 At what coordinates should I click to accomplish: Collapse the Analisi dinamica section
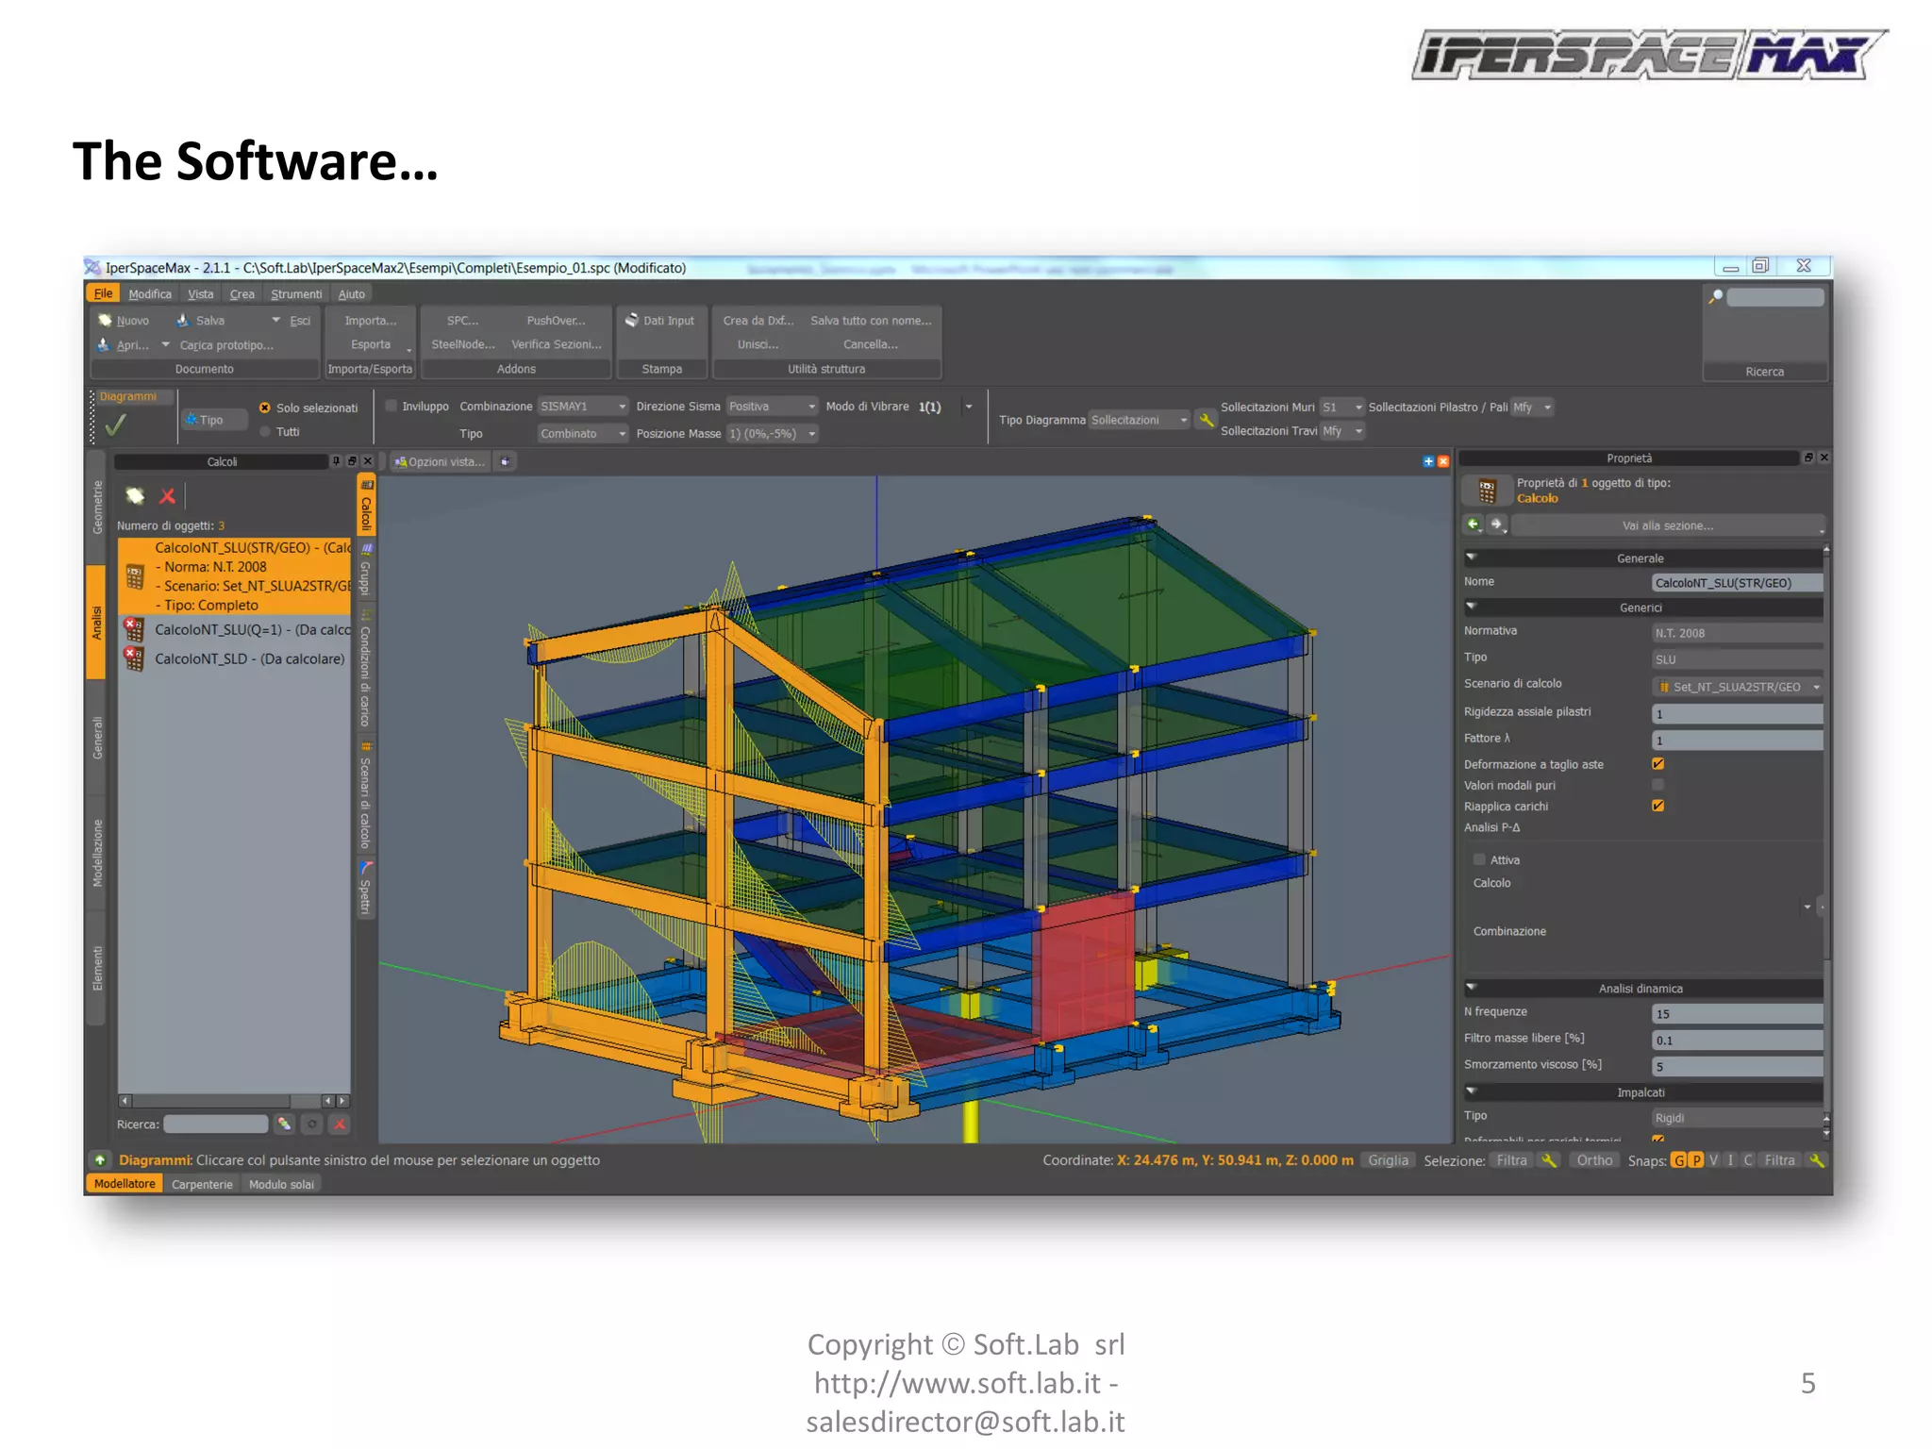1471,988
